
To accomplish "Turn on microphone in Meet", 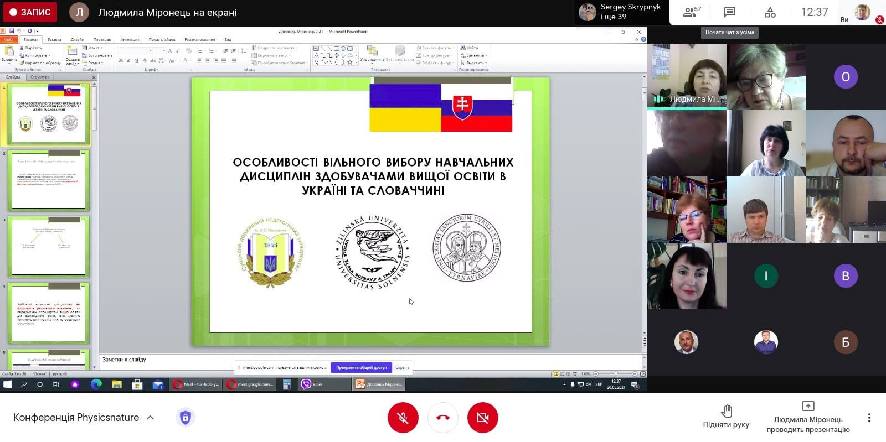I will [x=403, y=418].
